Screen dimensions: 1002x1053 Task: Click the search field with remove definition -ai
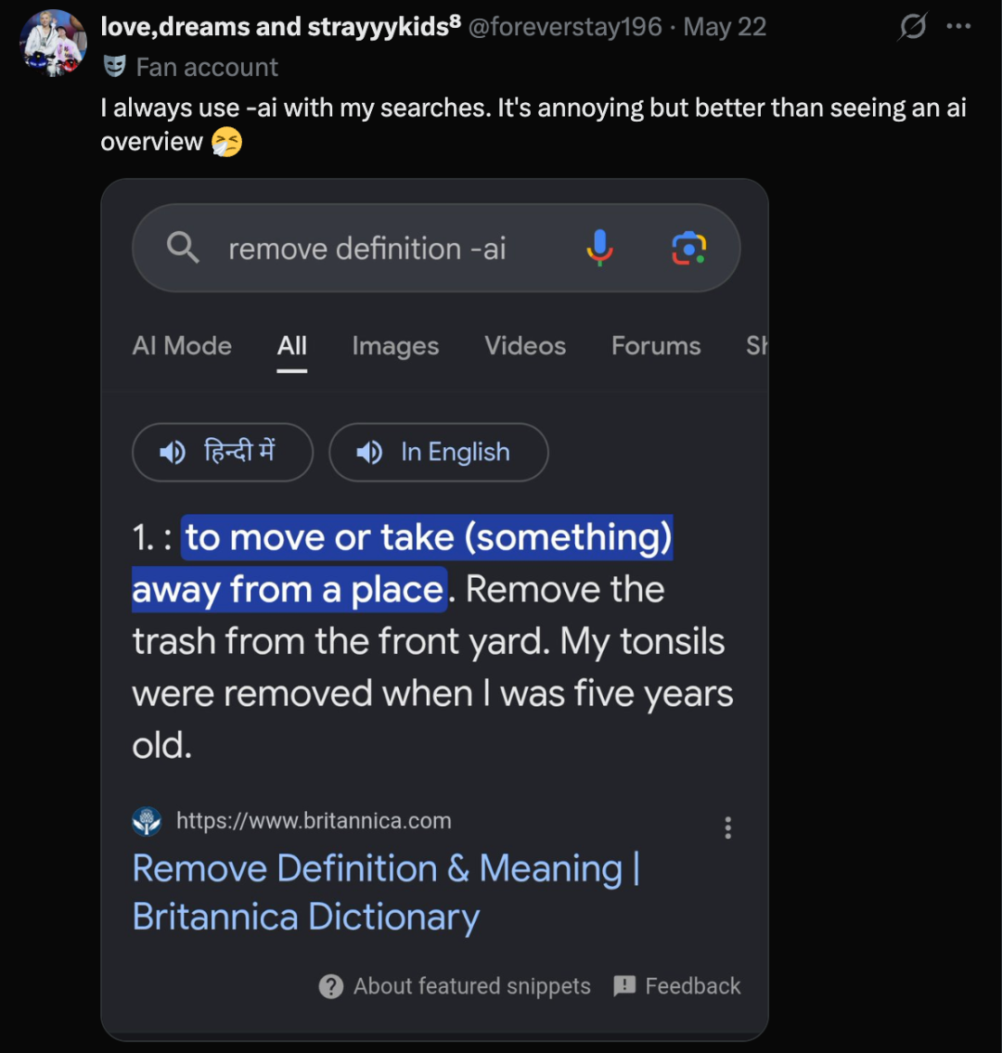click(x=437, y=248)
